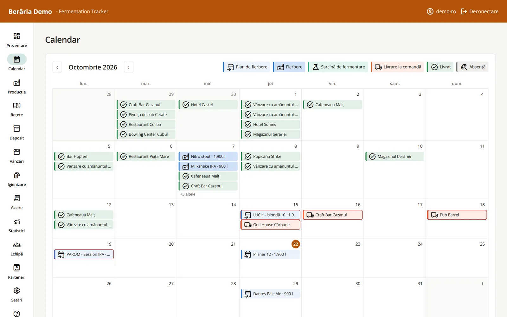The width and height of the screenshot is (507, 317).
Task: Toggle the Absență filter
Action: point(472,67)
